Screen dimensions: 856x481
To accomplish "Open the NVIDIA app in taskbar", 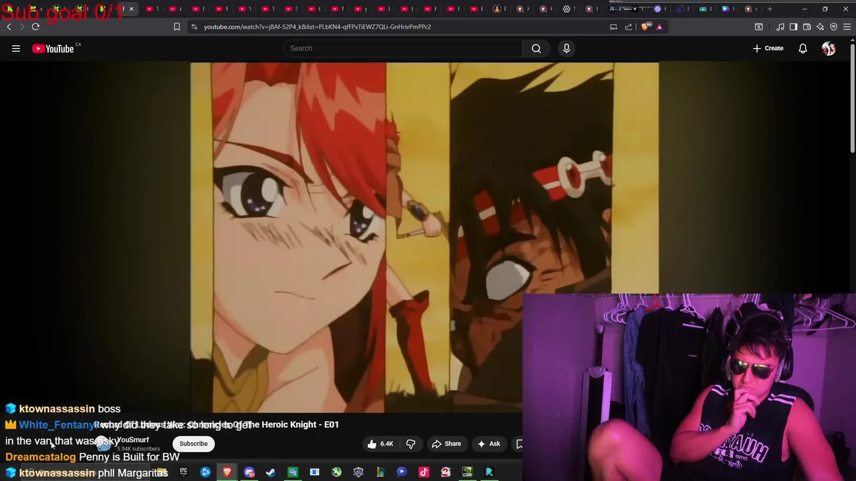I will pyautogui.click(x=467, y=472).
